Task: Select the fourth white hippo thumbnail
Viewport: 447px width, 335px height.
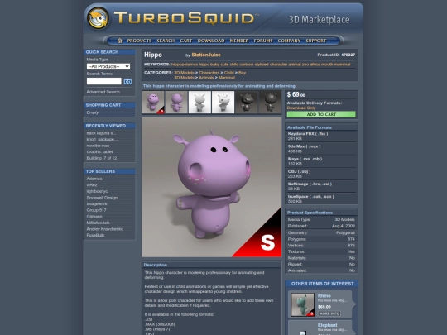Action: click(223, 103)
